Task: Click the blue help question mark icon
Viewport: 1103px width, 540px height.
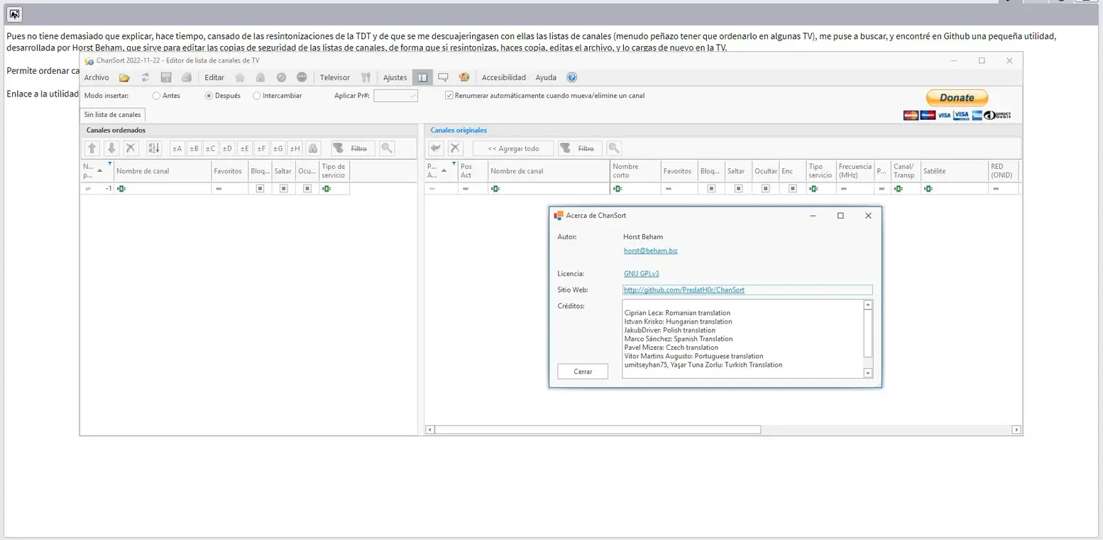Action: [572, 77]
